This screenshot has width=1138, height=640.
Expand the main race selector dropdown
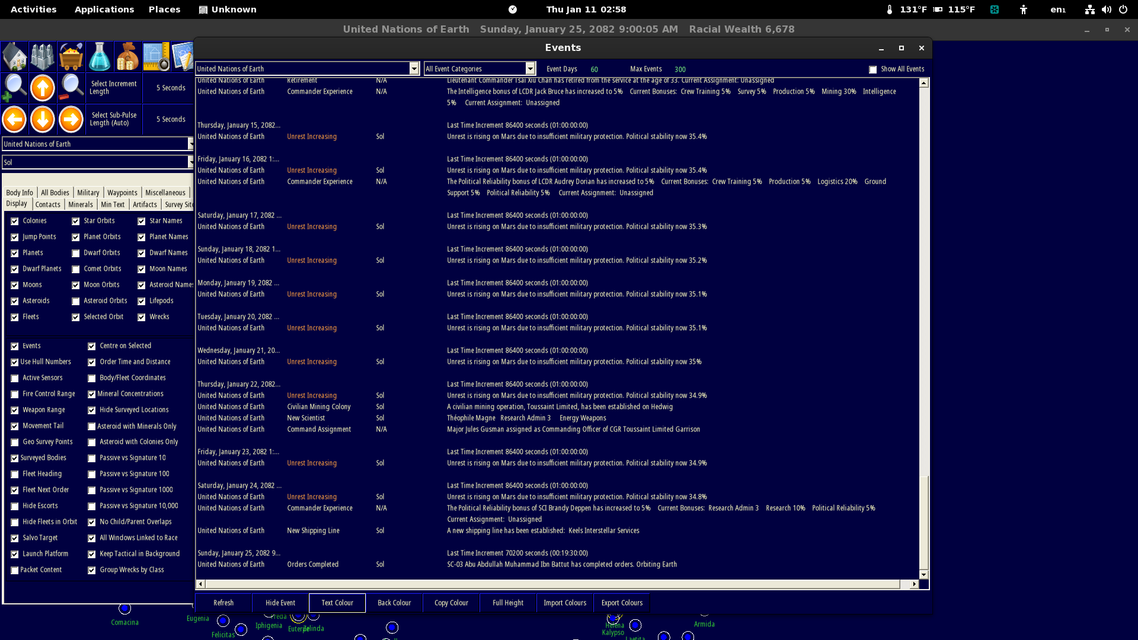pos(190,144)
